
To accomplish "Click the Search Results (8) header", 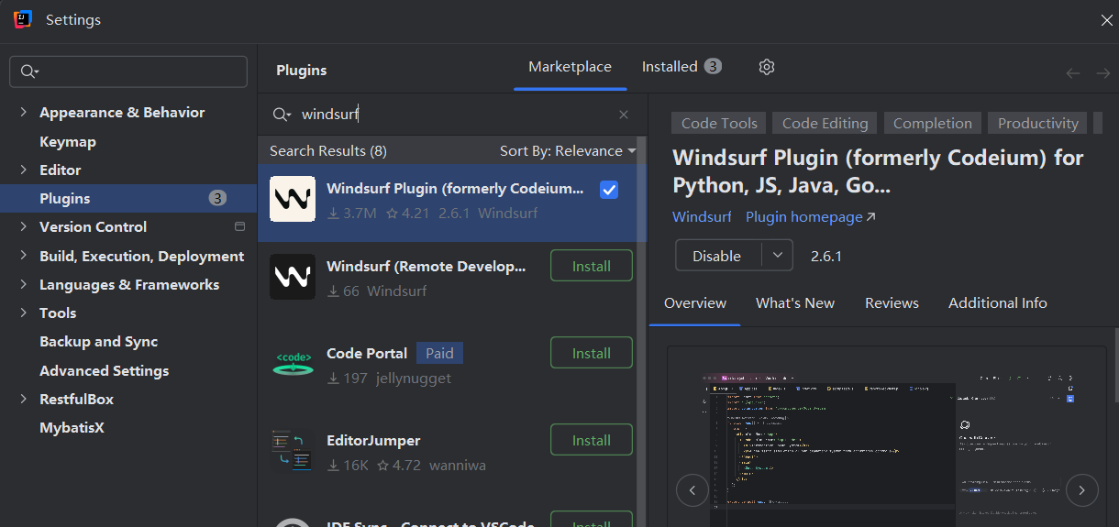I will coord(328,150).
